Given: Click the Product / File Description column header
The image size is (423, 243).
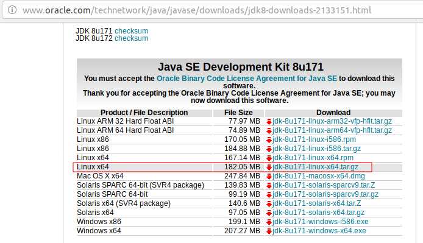Looking at the screenshot, I should (x=144, y=113).
